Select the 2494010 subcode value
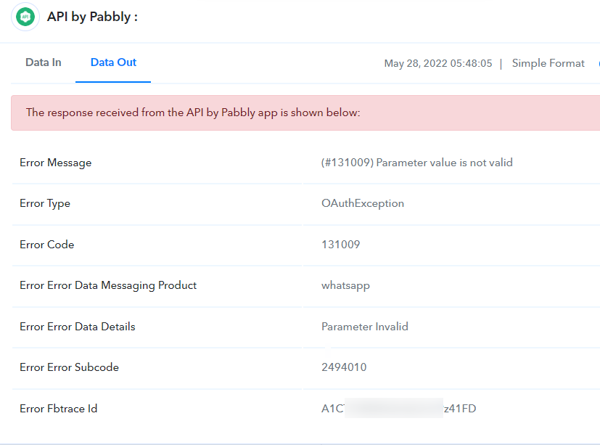This screenshot has width=600, height=445. [x=344, y=367]
